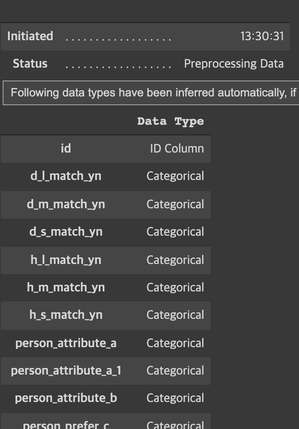The height and width of the screenshot is (429, 299).
Task: Select the id row label
Action: tap(65, 149)
